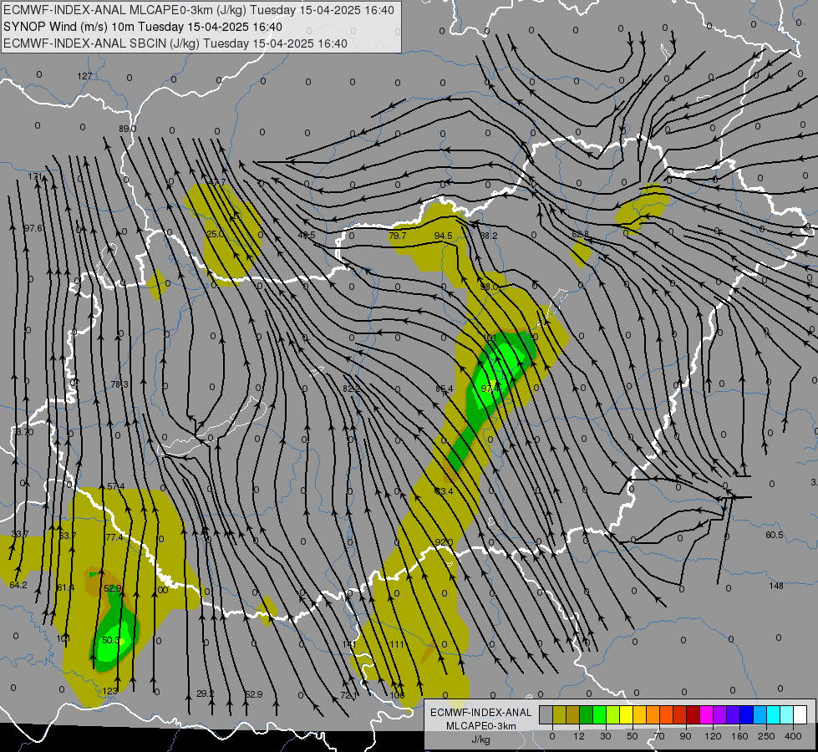Click the legend title MLCAPE0-3km
This screenshot has height=752, width=818.
481,726
